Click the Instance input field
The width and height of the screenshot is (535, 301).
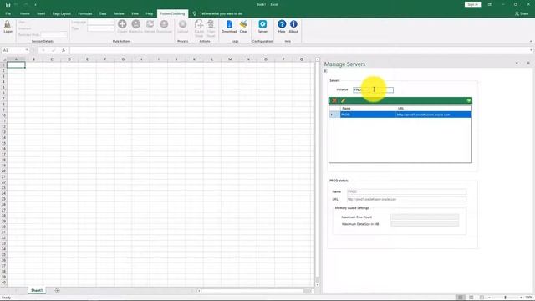pos(373,89)
